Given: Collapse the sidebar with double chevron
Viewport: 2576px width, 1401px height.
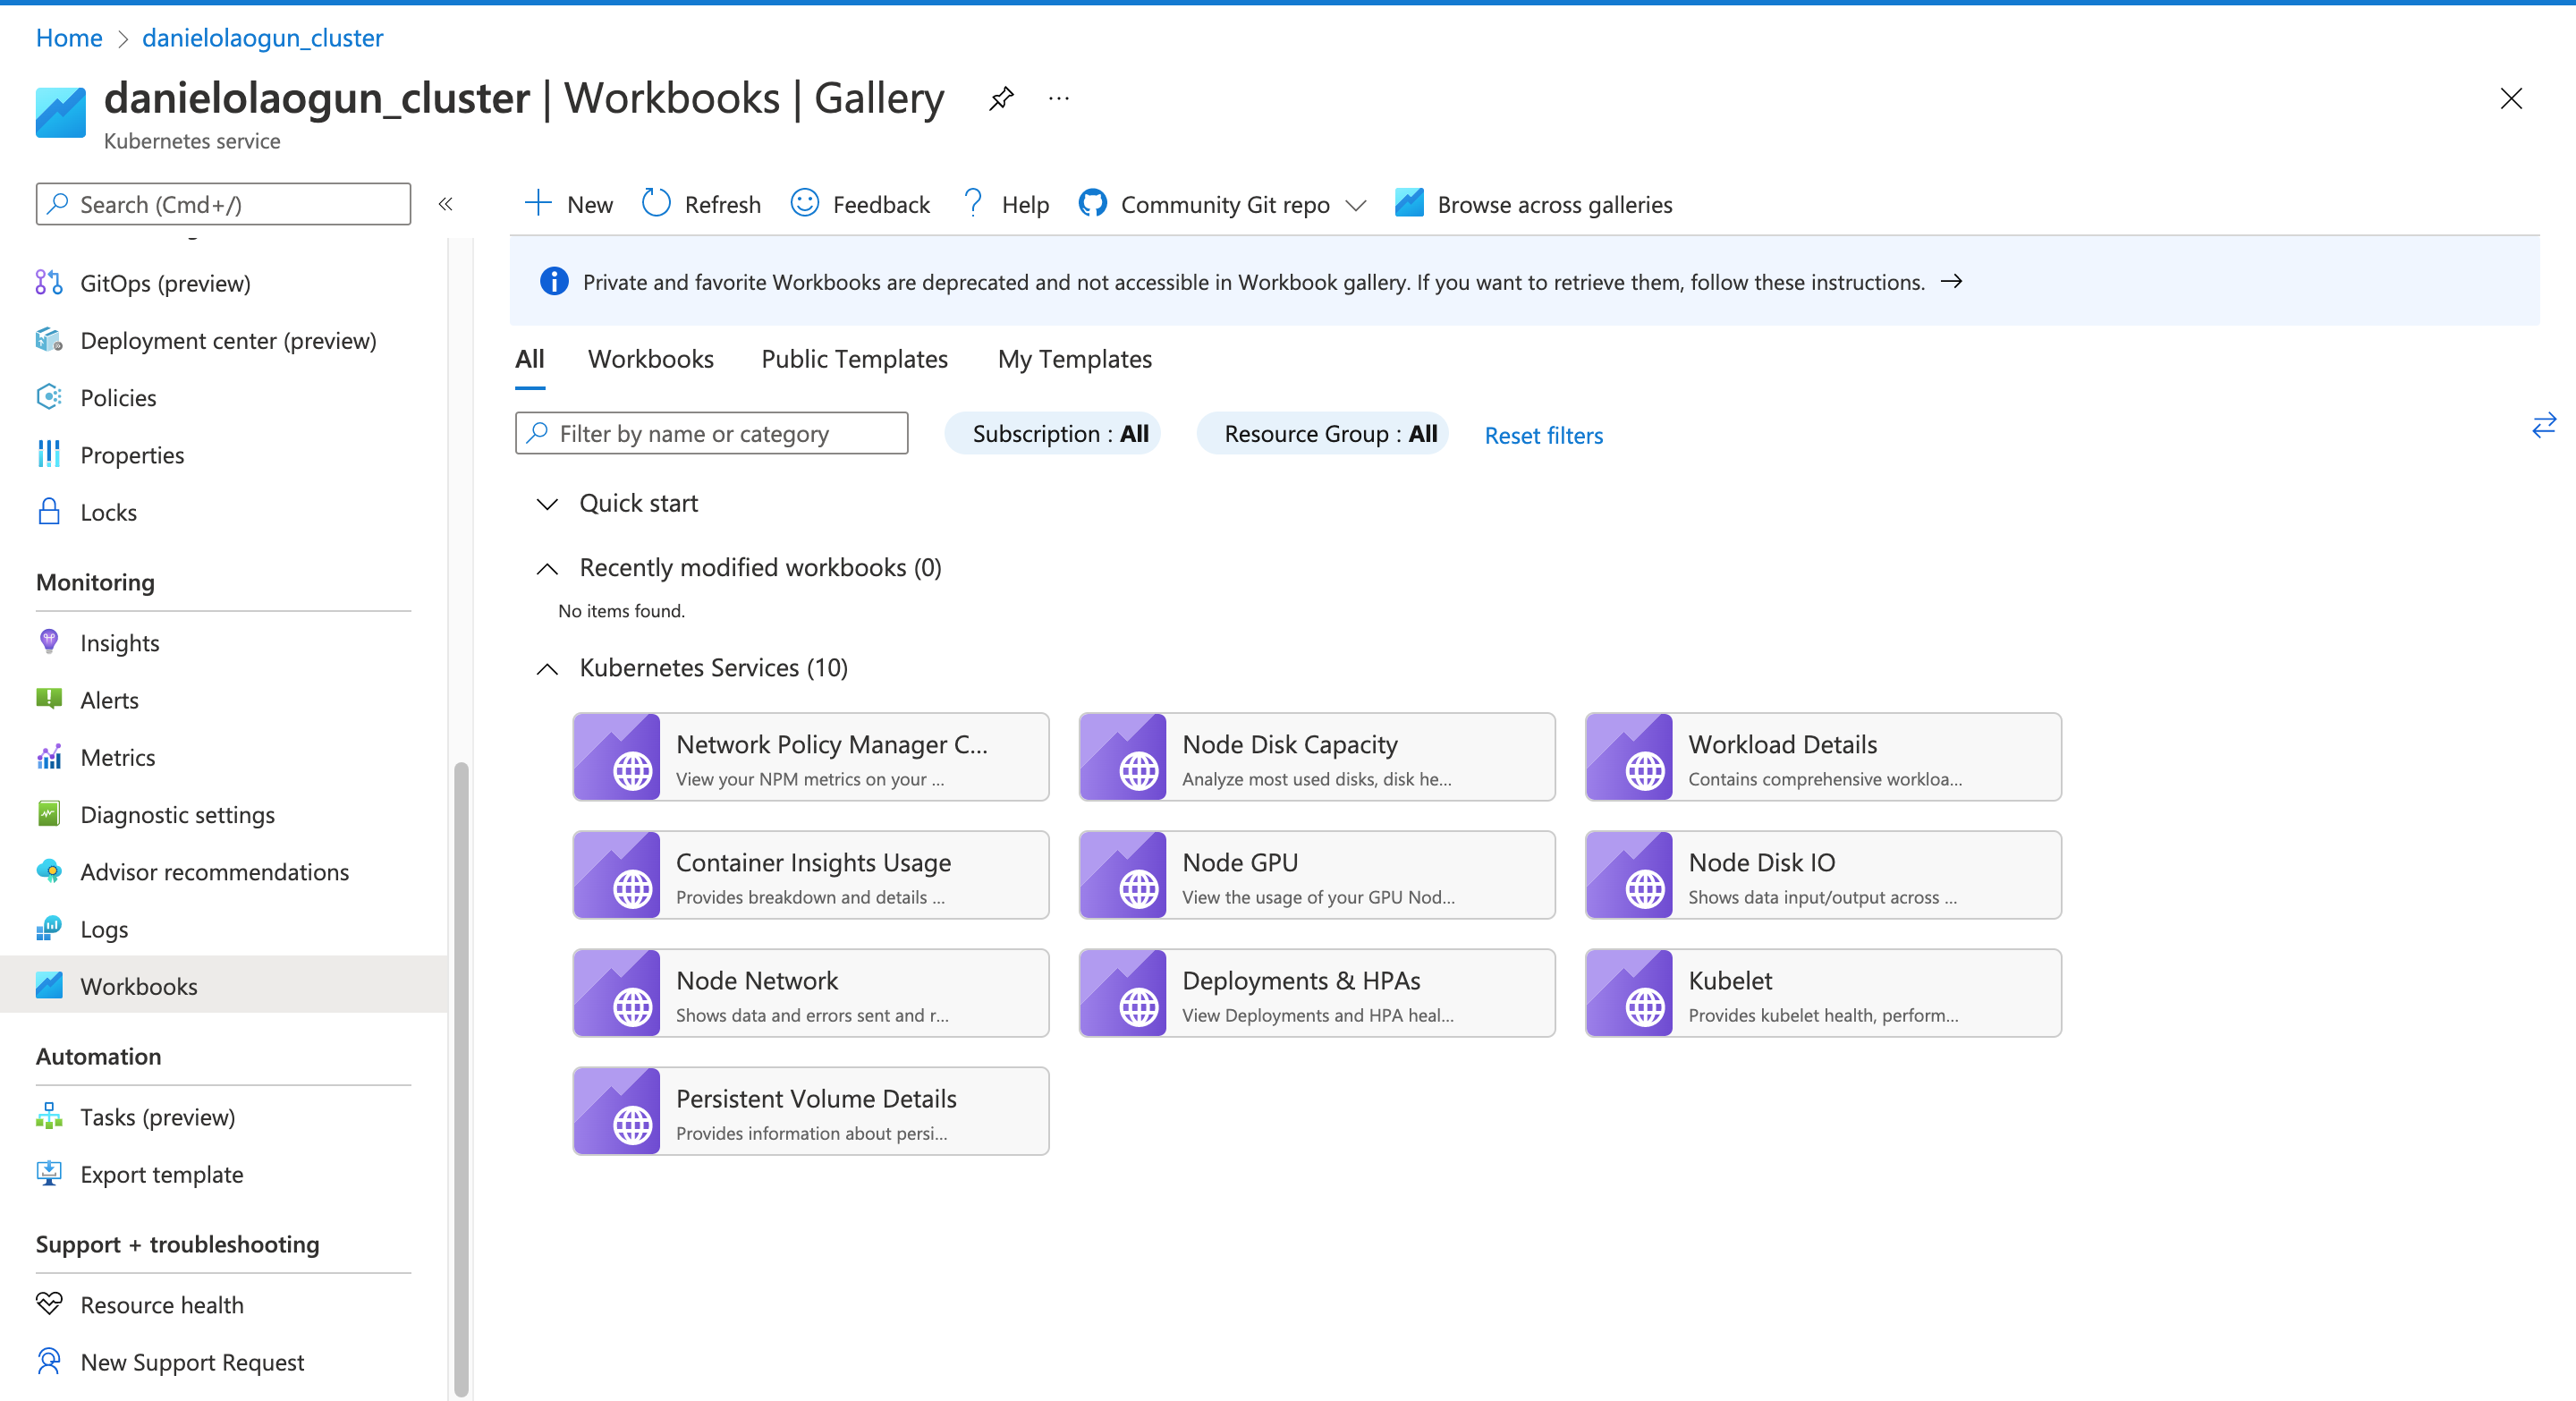Looking at the screenshot, I should 446,204.
